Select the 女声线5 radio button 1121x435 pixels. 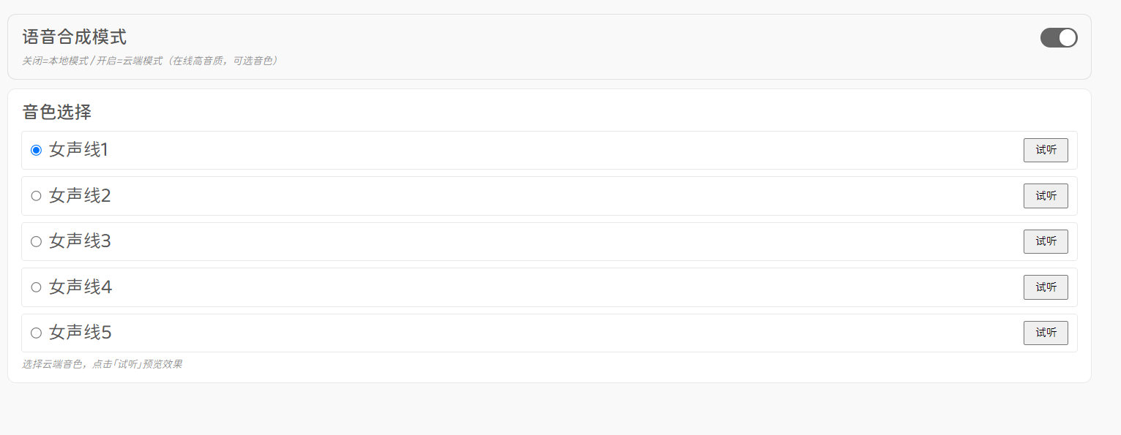coord(36,333)
